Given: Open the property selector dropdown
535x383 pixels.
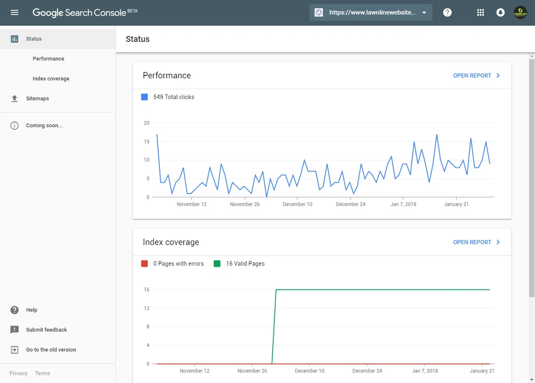Looking at the screenshot, I should click(371, 12).
